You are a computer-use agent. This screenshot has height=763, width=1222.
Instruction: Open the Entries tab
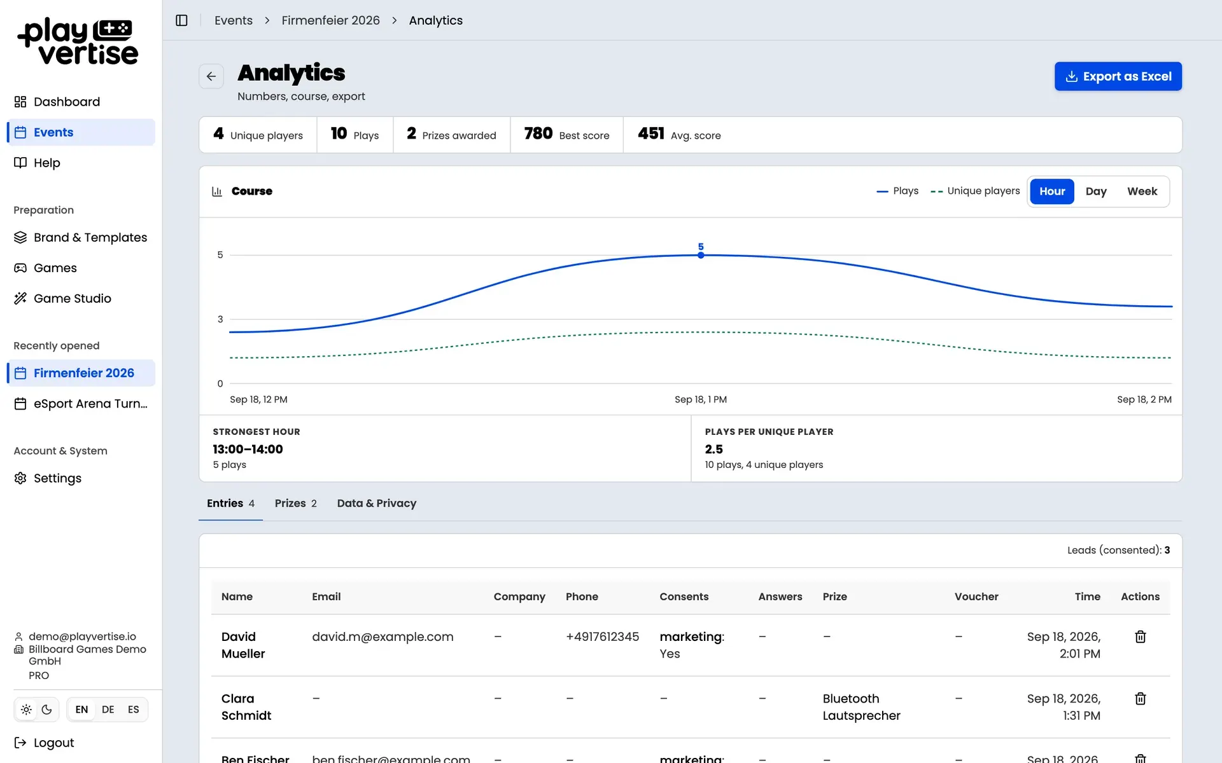tap(230, 504)
